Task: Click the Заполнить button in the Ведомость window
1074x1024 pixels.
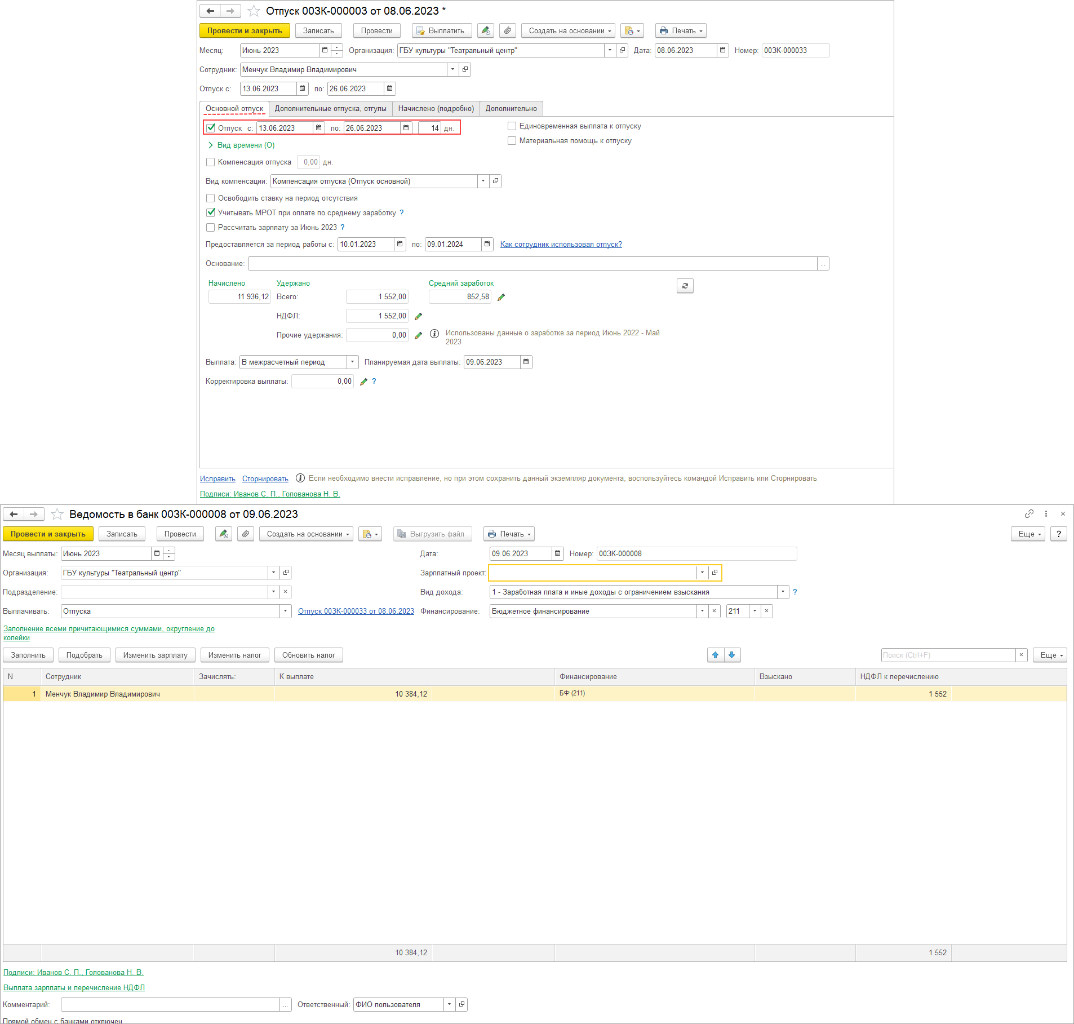Action: tap(28, 655)
